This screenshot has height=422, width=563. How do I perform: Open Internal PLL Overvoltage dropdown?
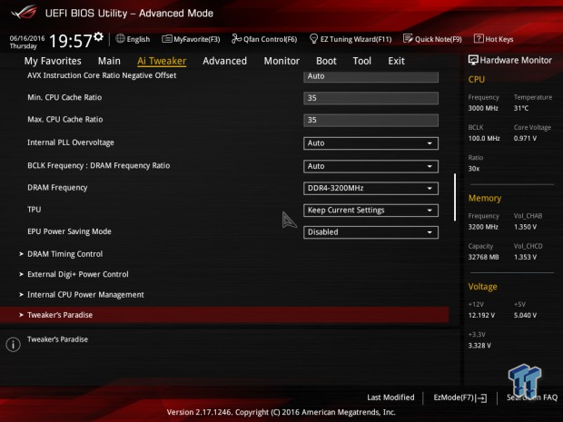[370, 143]
